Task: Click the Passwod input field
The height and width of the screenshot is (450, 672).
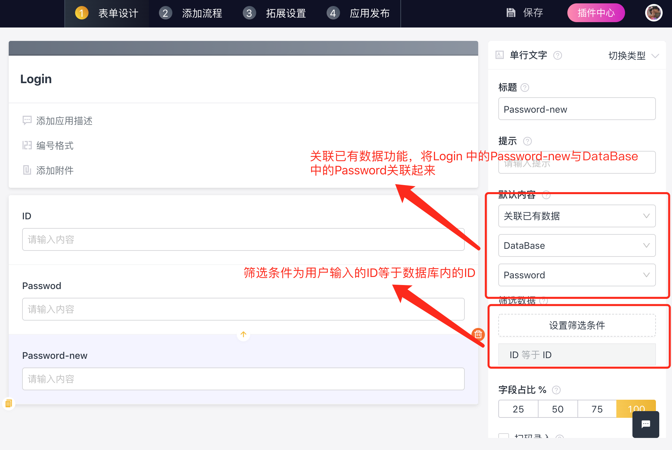Action: coord(243,309)
